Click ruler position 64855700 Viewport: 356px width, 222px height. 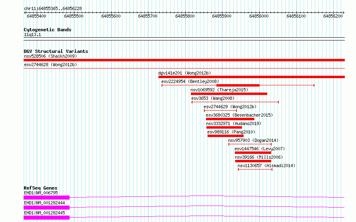[x=148, y=16]
